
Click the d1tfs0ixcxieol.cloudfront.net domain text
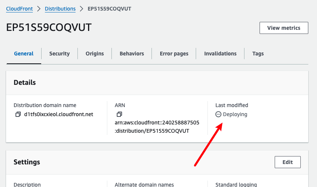point(59,114)
